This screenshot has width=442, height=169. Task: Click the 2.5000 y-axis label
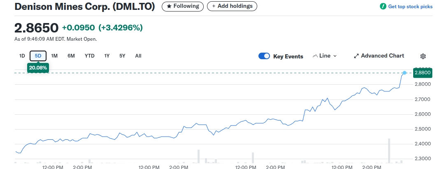tap(422, 129)
